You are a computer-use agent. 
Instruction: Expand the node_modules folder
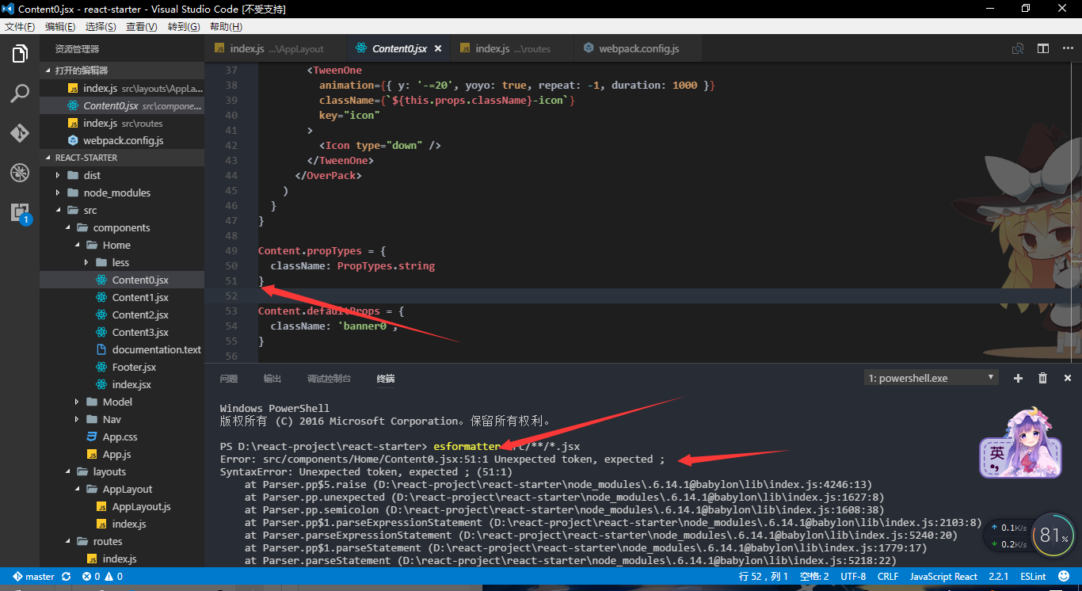(58, 193)
